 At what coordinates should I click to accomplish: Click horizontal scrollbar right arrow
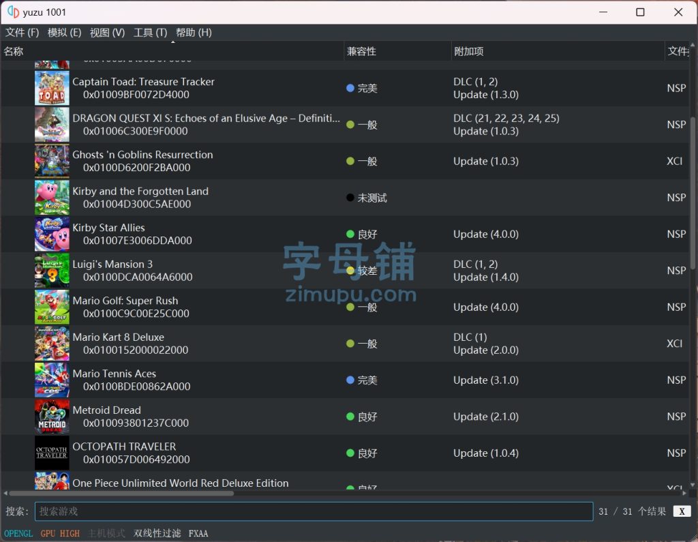(684, 493)
